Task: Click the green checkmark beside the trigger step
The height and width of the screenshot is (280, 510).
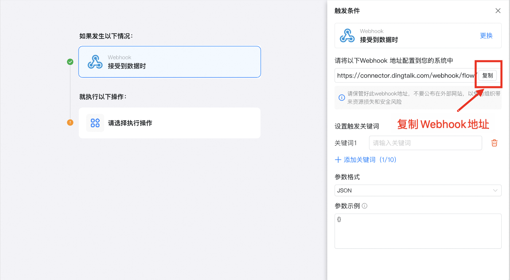Action: point(70,62)
